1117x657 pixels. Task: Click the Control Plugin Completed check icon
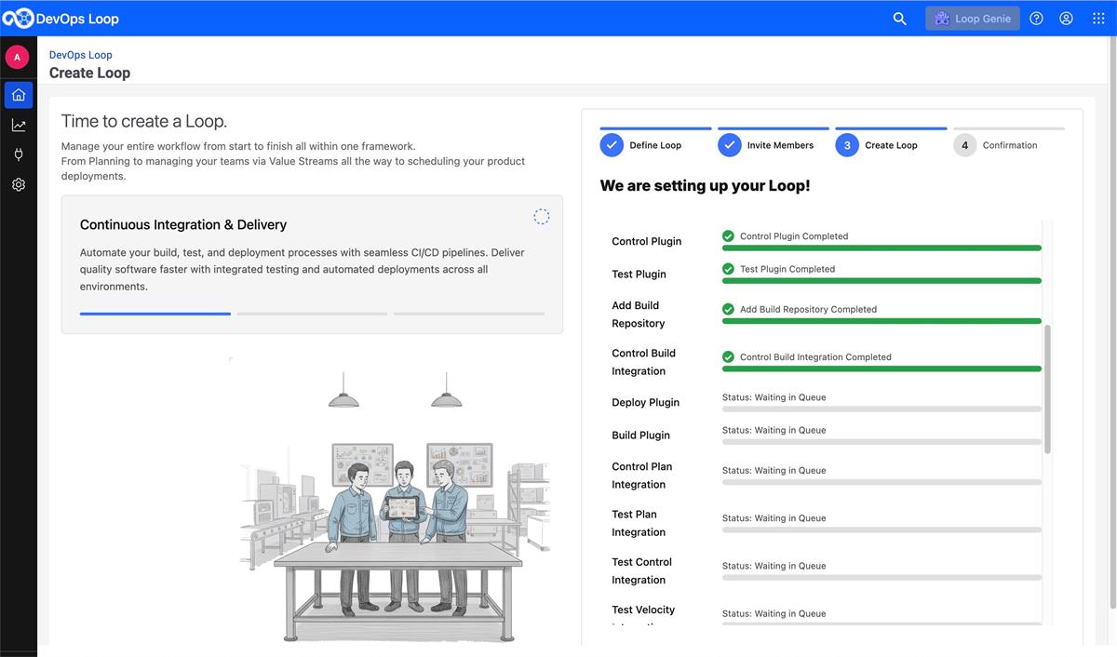728,236
